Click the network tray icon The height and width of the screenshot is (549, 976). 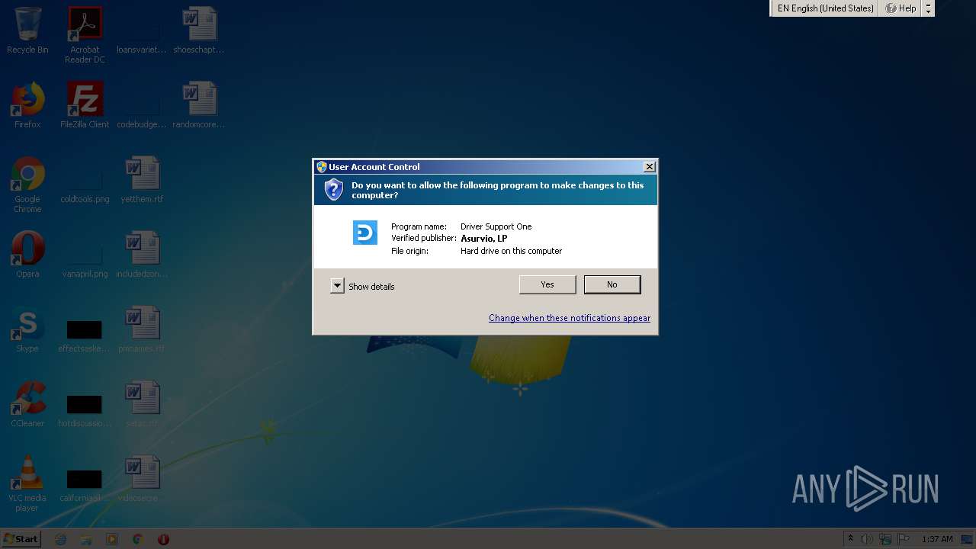(x=885, y=539)
